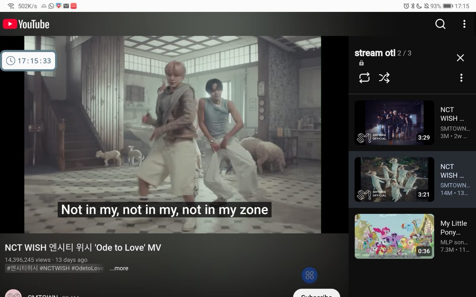
Task: Tap the My Little Pony video title
Action: click(x=453, y=228)
